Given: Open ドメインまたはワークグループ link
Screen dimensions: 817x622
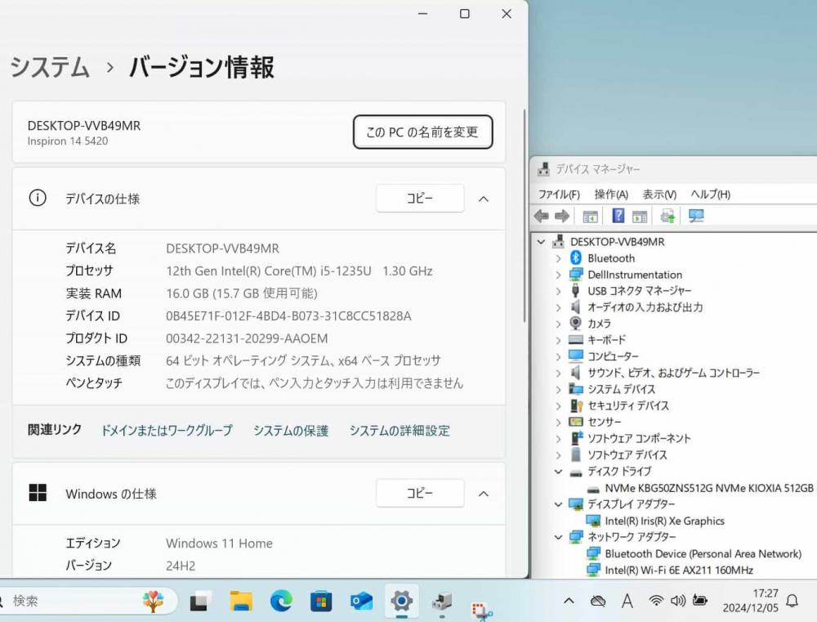Looking at the screenshot, I should 167,430.
